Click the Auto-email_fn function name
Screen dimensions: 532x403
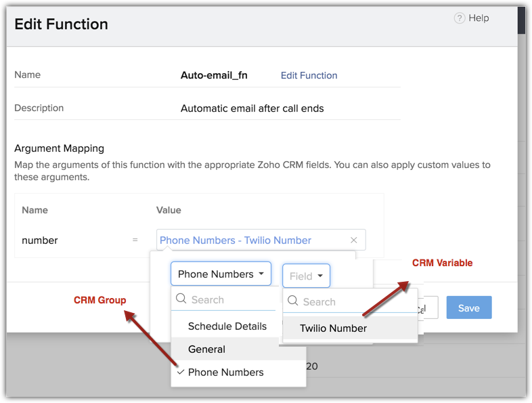214,75
